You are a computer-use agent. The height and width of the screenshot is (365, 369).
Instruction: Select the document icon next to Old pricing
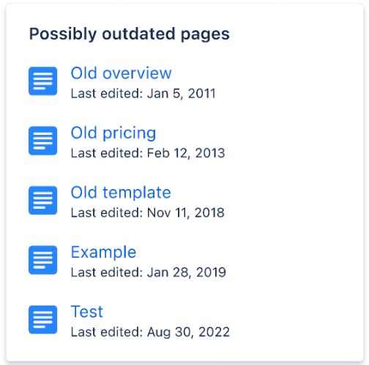pos(42,141)
